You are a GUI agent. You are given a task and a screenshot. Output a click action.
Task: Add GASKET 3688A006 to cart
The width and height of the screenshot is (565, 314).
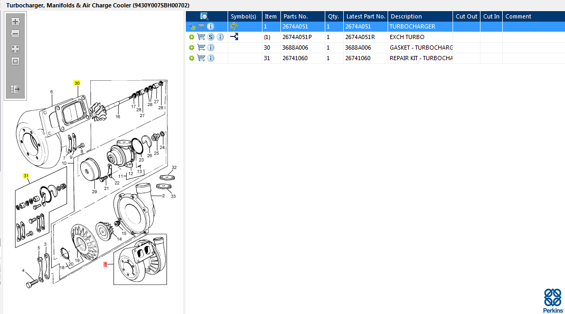pos(201,47)
